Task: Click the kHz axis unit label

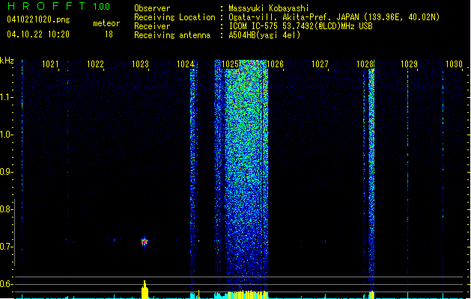Action: pyautogui.click(x=7, y=61)
